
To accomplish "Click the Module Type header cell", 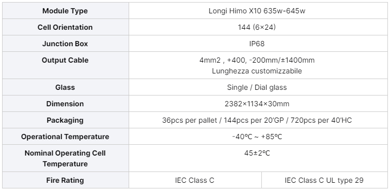I will point(65,11).
